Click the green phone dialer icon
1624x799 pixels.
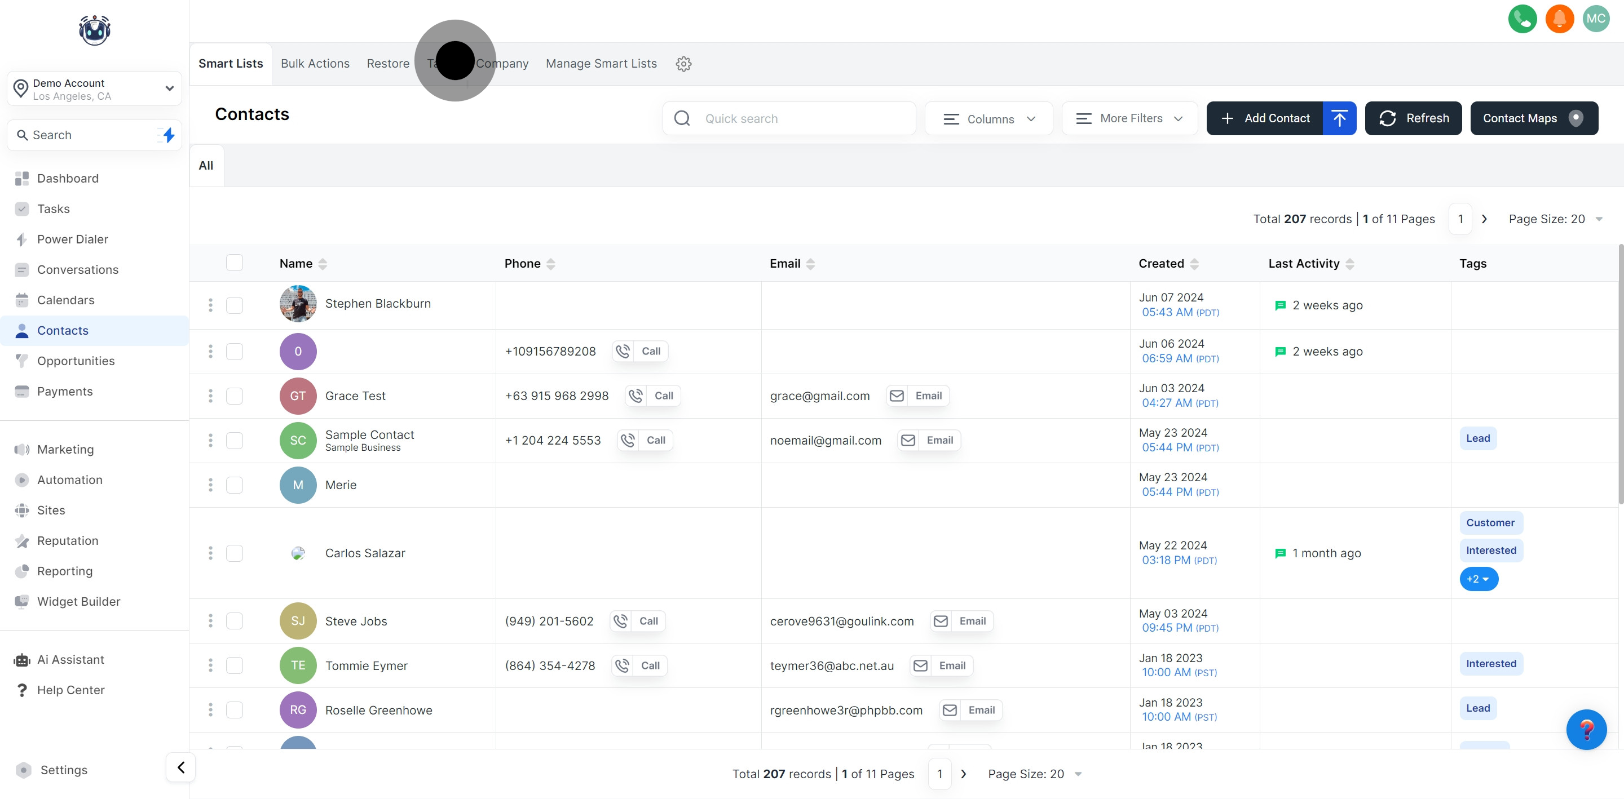click(1522, 19)
